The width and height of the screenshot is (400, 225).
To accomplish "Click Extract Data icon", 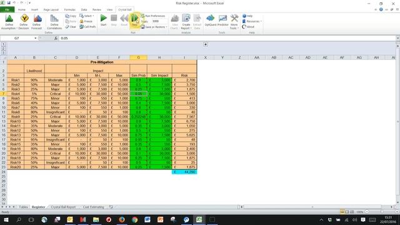I will [x=197, y=22].
